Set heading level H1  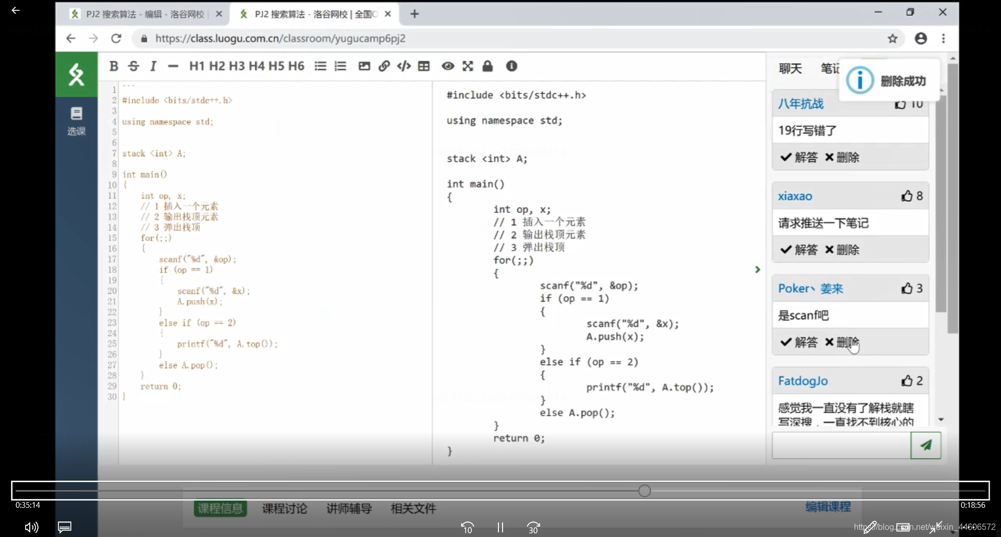click(x=197, y=66)
